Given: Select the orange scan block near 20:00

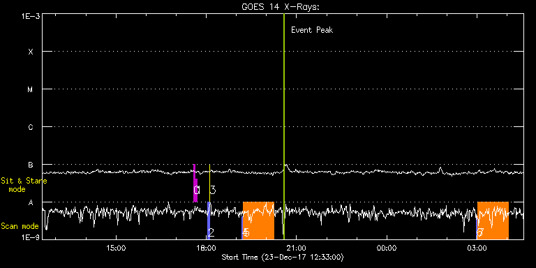Looking at the screenshot, I should click(x=258, y=221).
